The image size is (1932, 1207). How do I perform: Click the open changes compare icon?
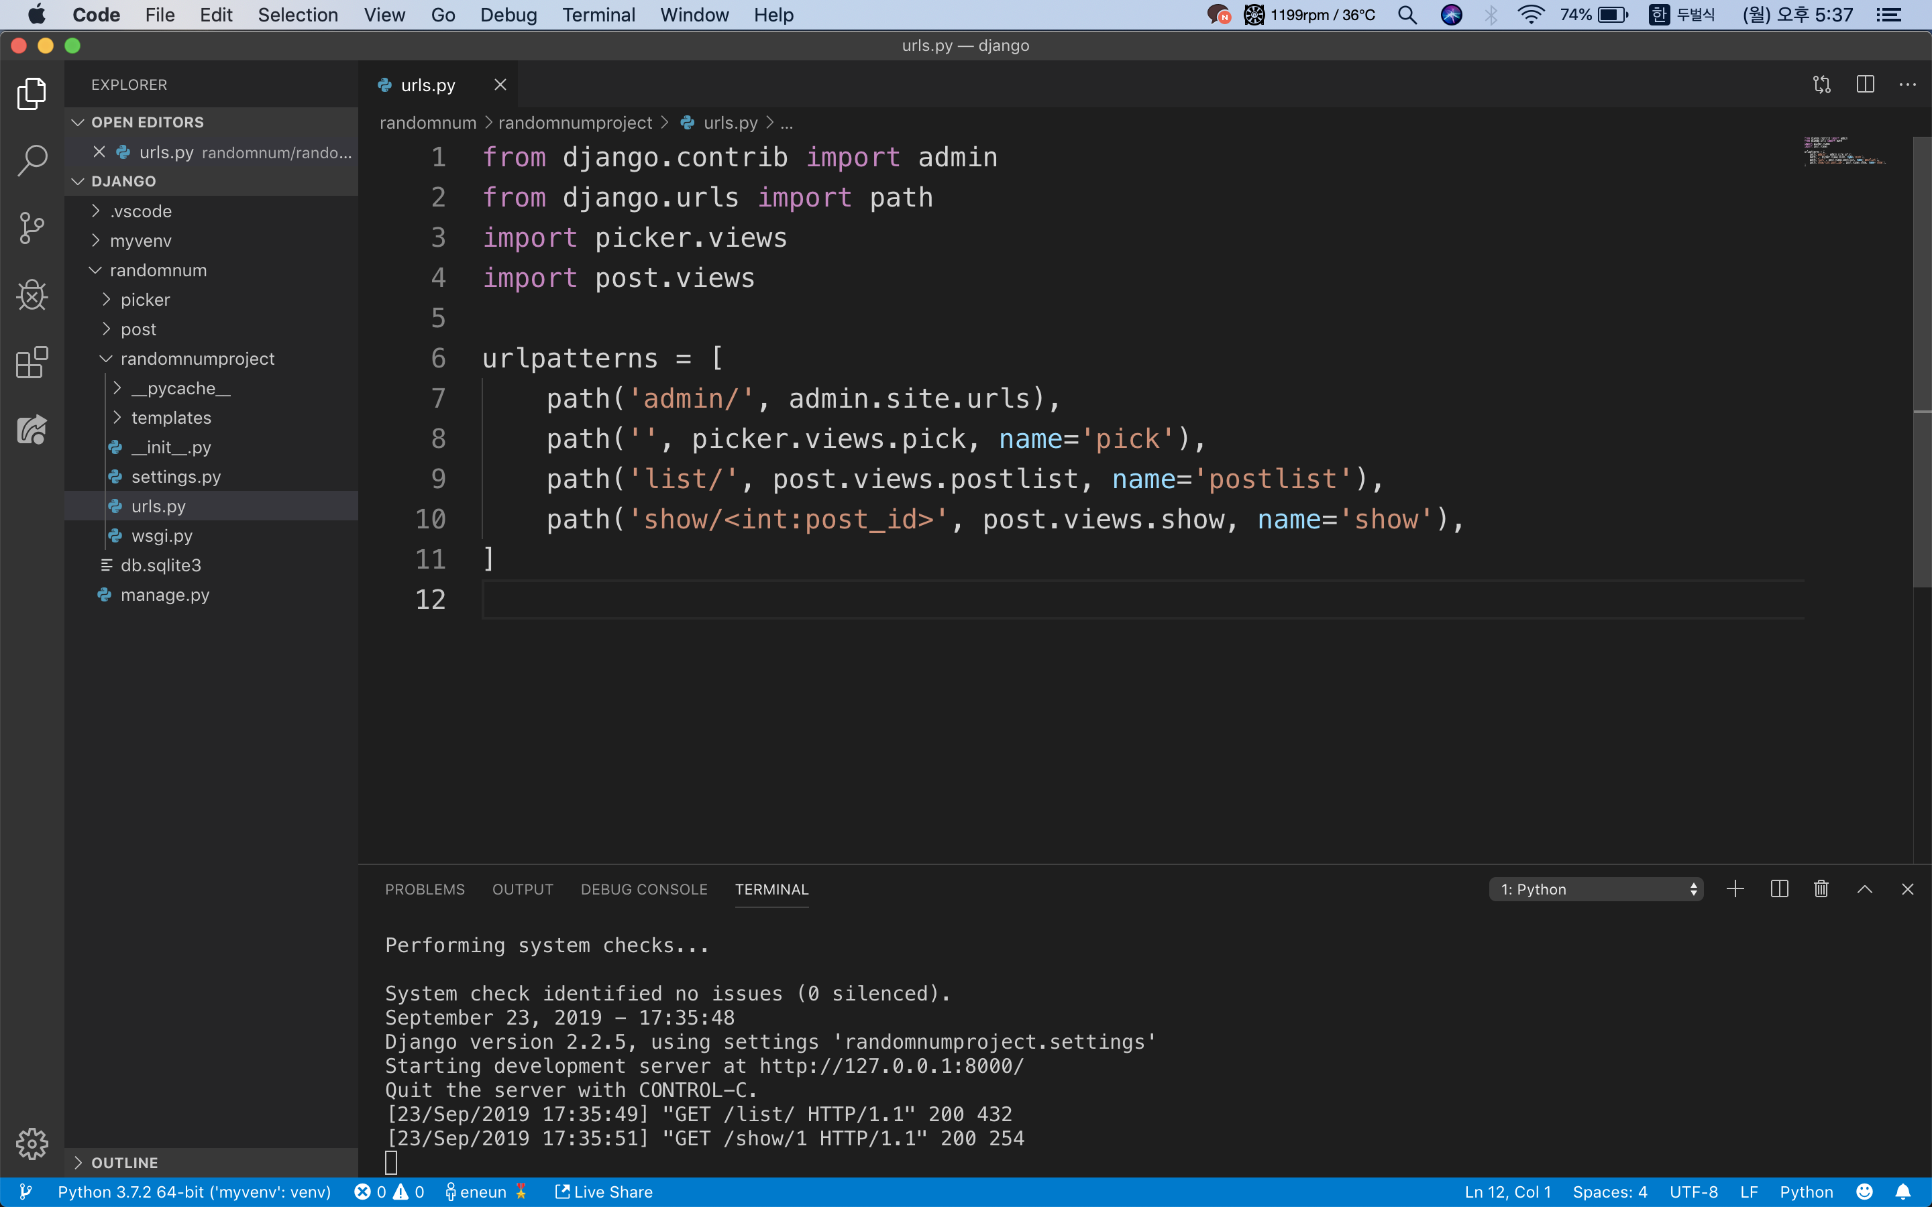(x=1822, y=84)
